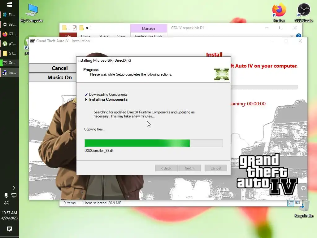
Task: Open the Windows Start menu
Action: pyautogui.click(x=10, y=5)
